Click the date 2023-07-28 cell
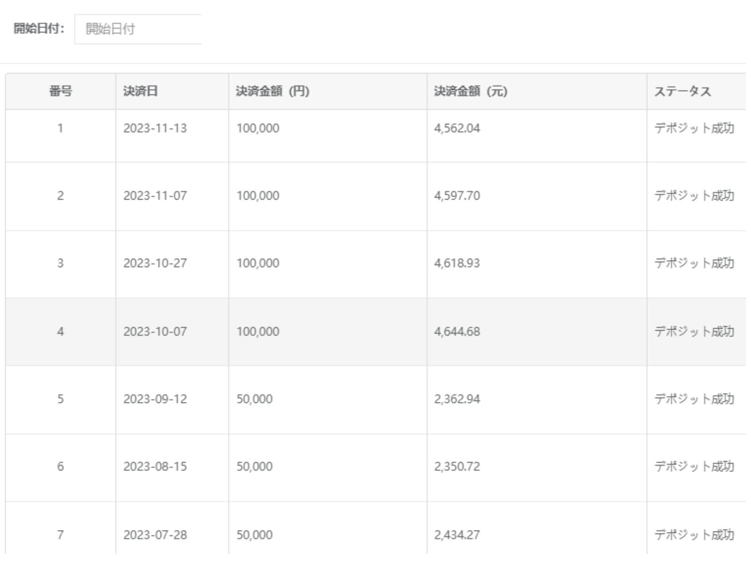 155,534
